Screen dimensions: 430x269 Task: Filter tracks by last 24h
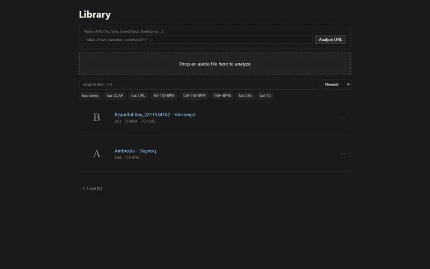(x=245, y=96)
